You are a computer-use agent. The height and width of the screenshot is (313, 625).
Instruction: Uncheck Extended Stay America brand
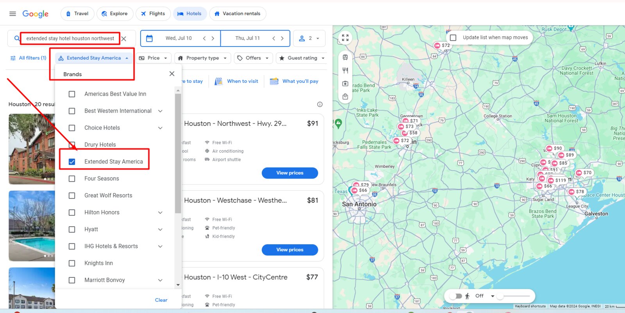(x=72, y=162)
